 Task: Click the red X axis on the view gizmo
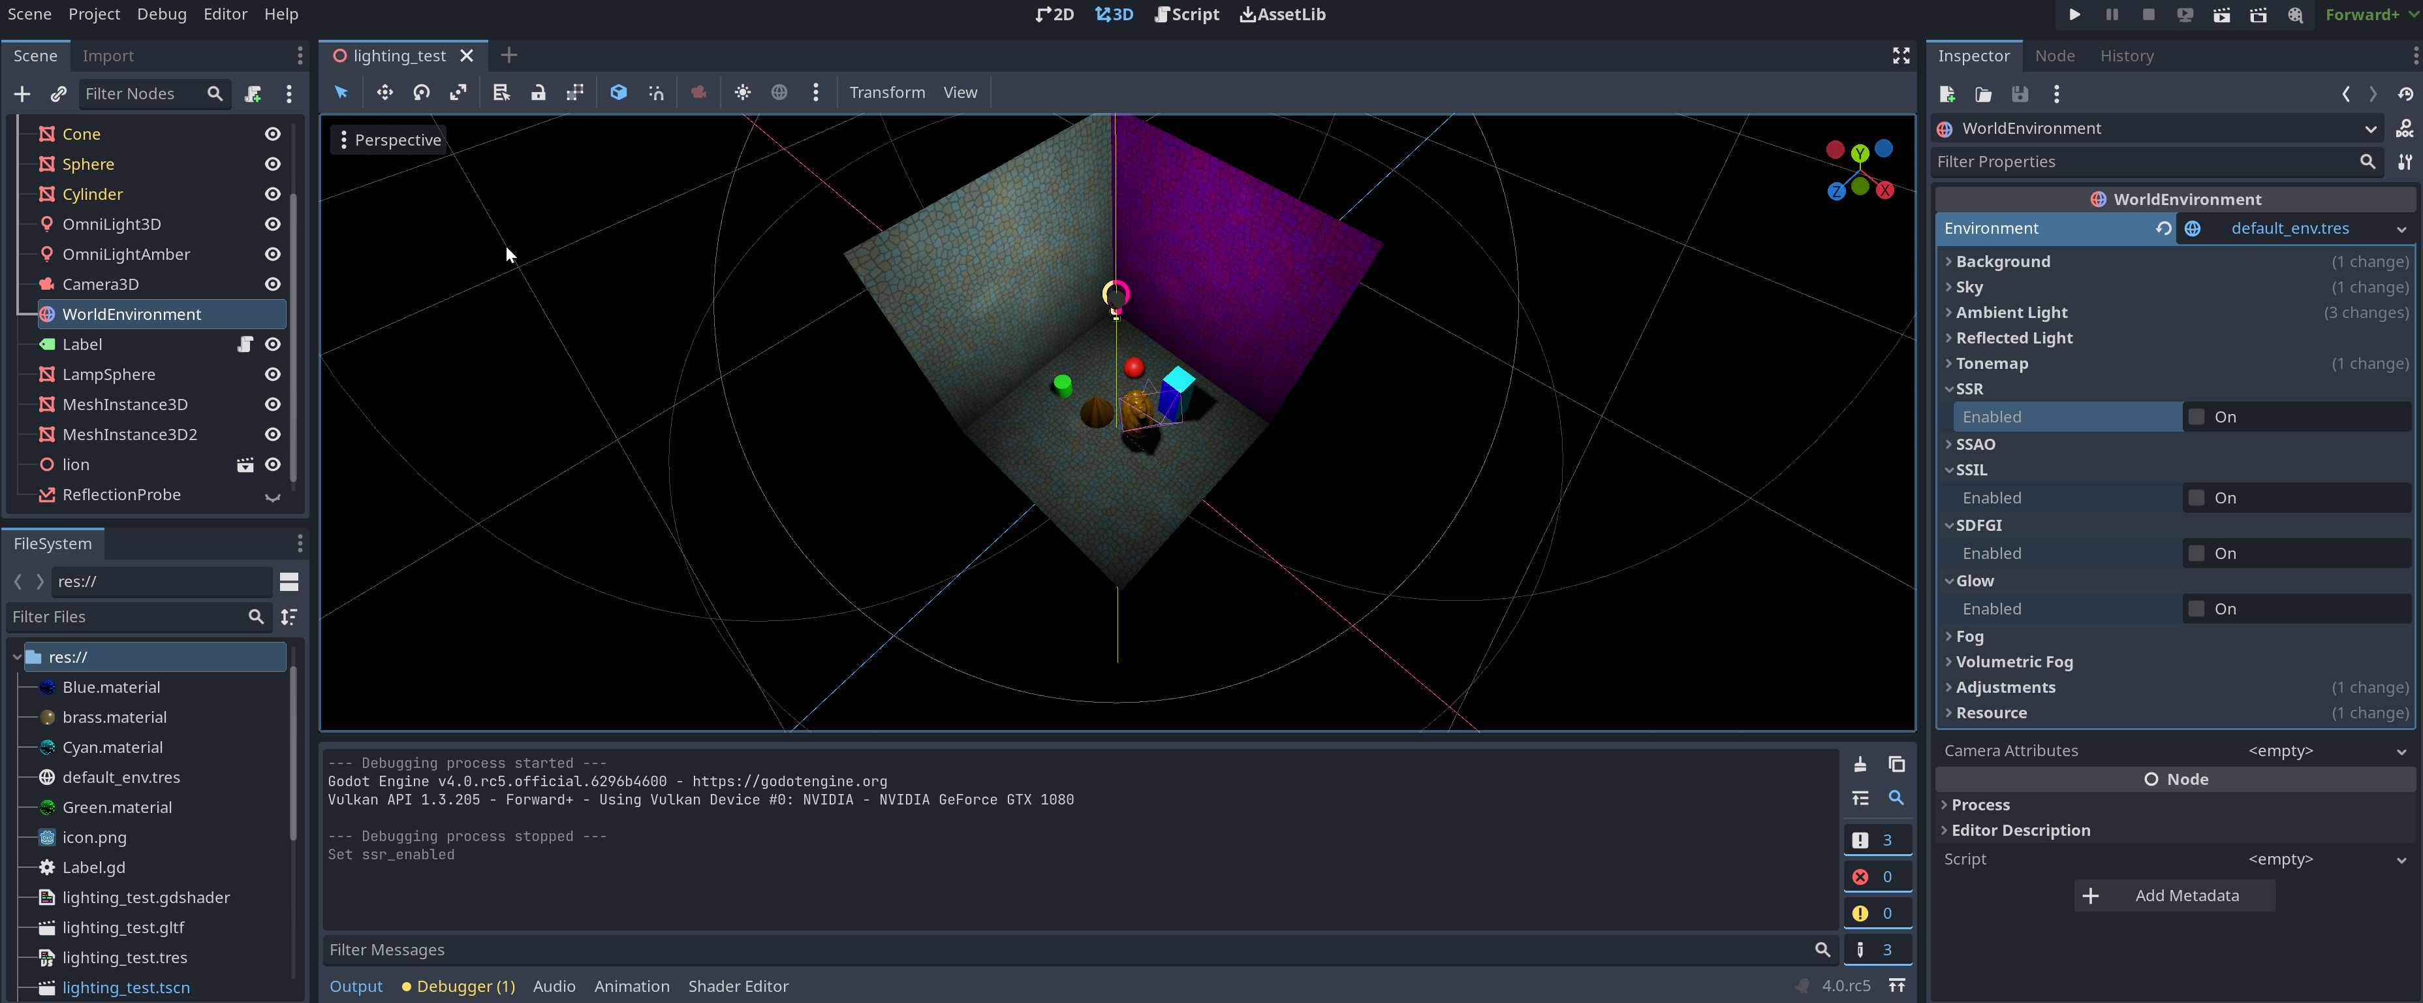pos(1886,190)
